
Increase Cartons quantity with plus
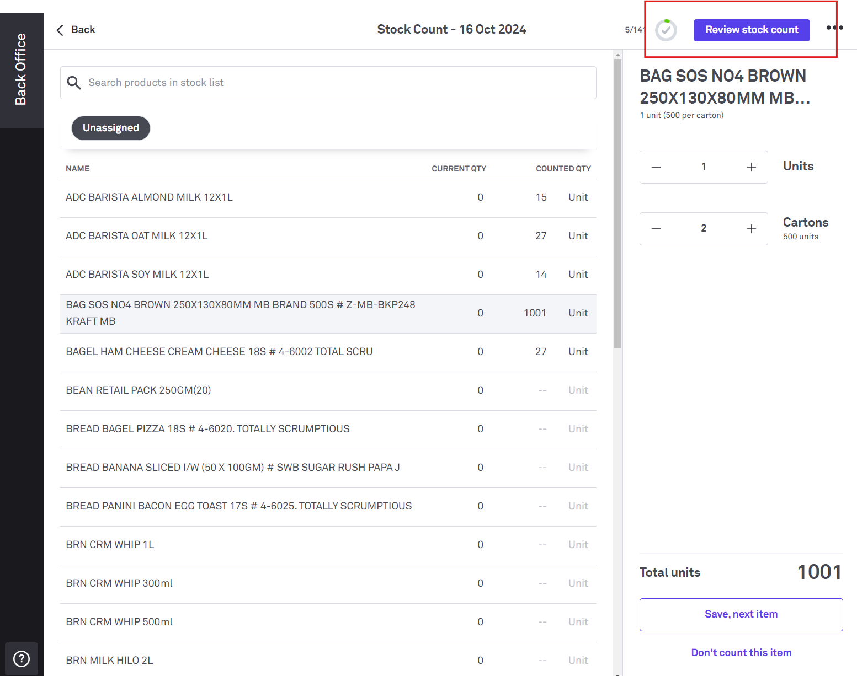[751, 229]
